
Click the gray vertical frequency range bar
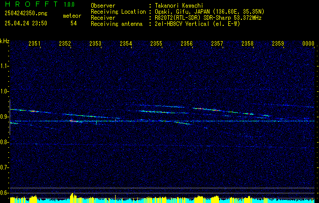click(10, 117)
